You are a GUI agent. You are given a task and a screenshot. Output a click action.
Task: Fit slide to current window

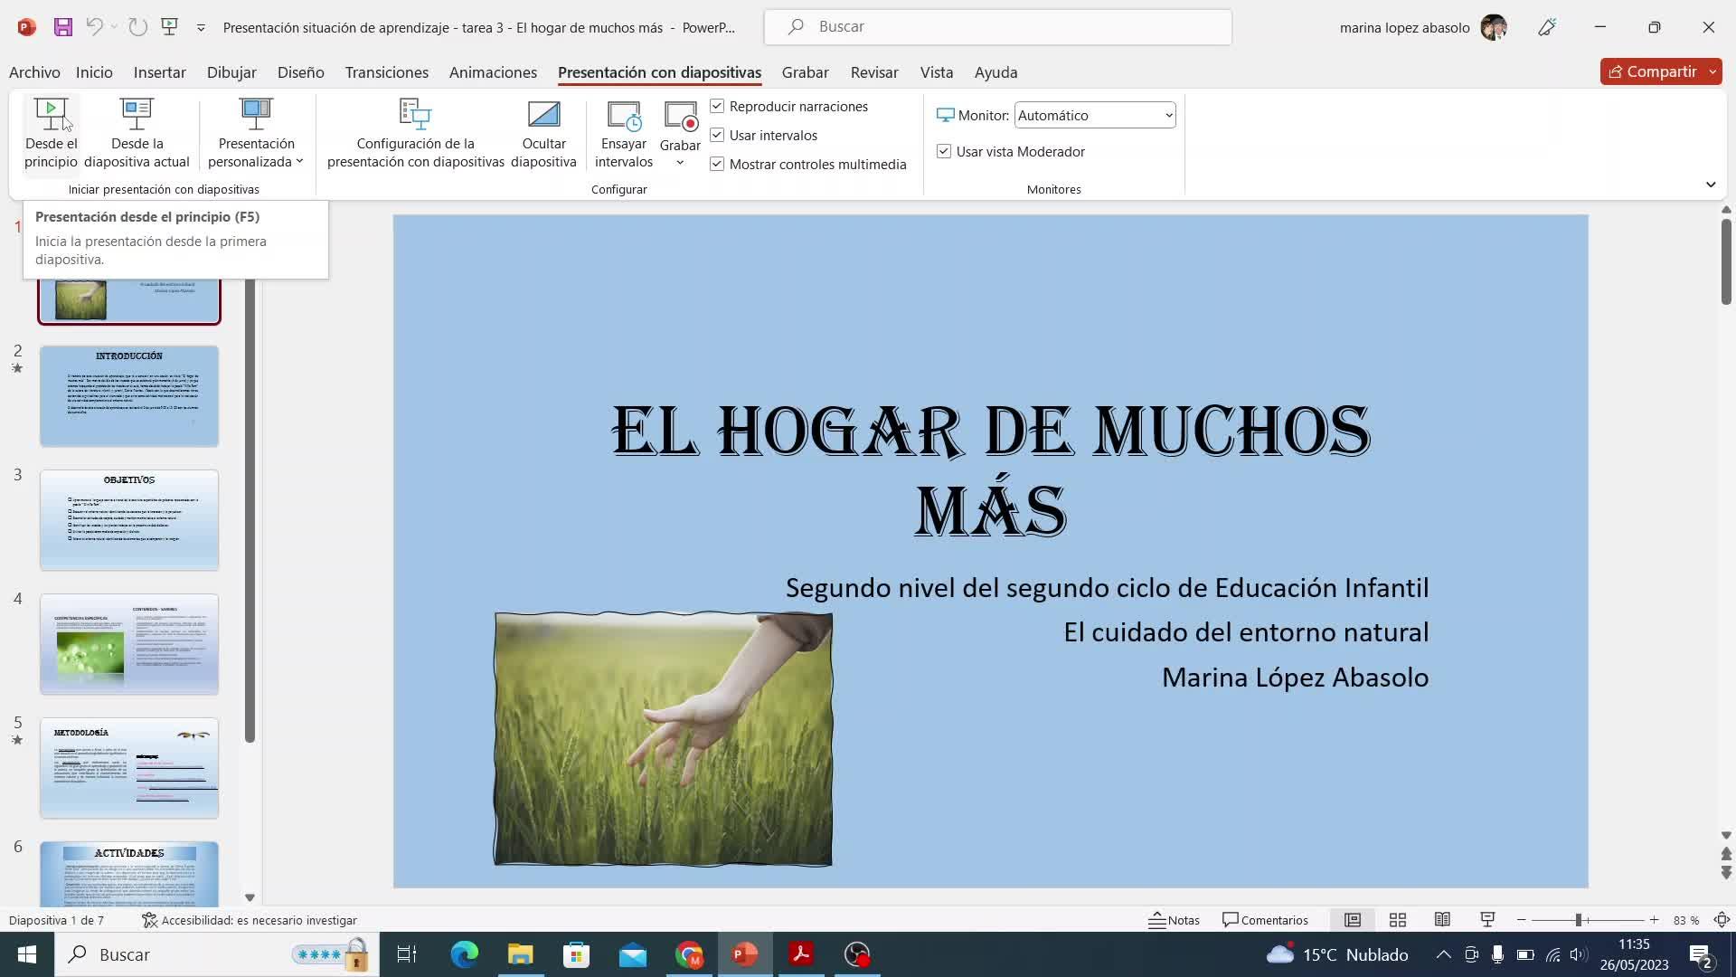click(1722, 920)
